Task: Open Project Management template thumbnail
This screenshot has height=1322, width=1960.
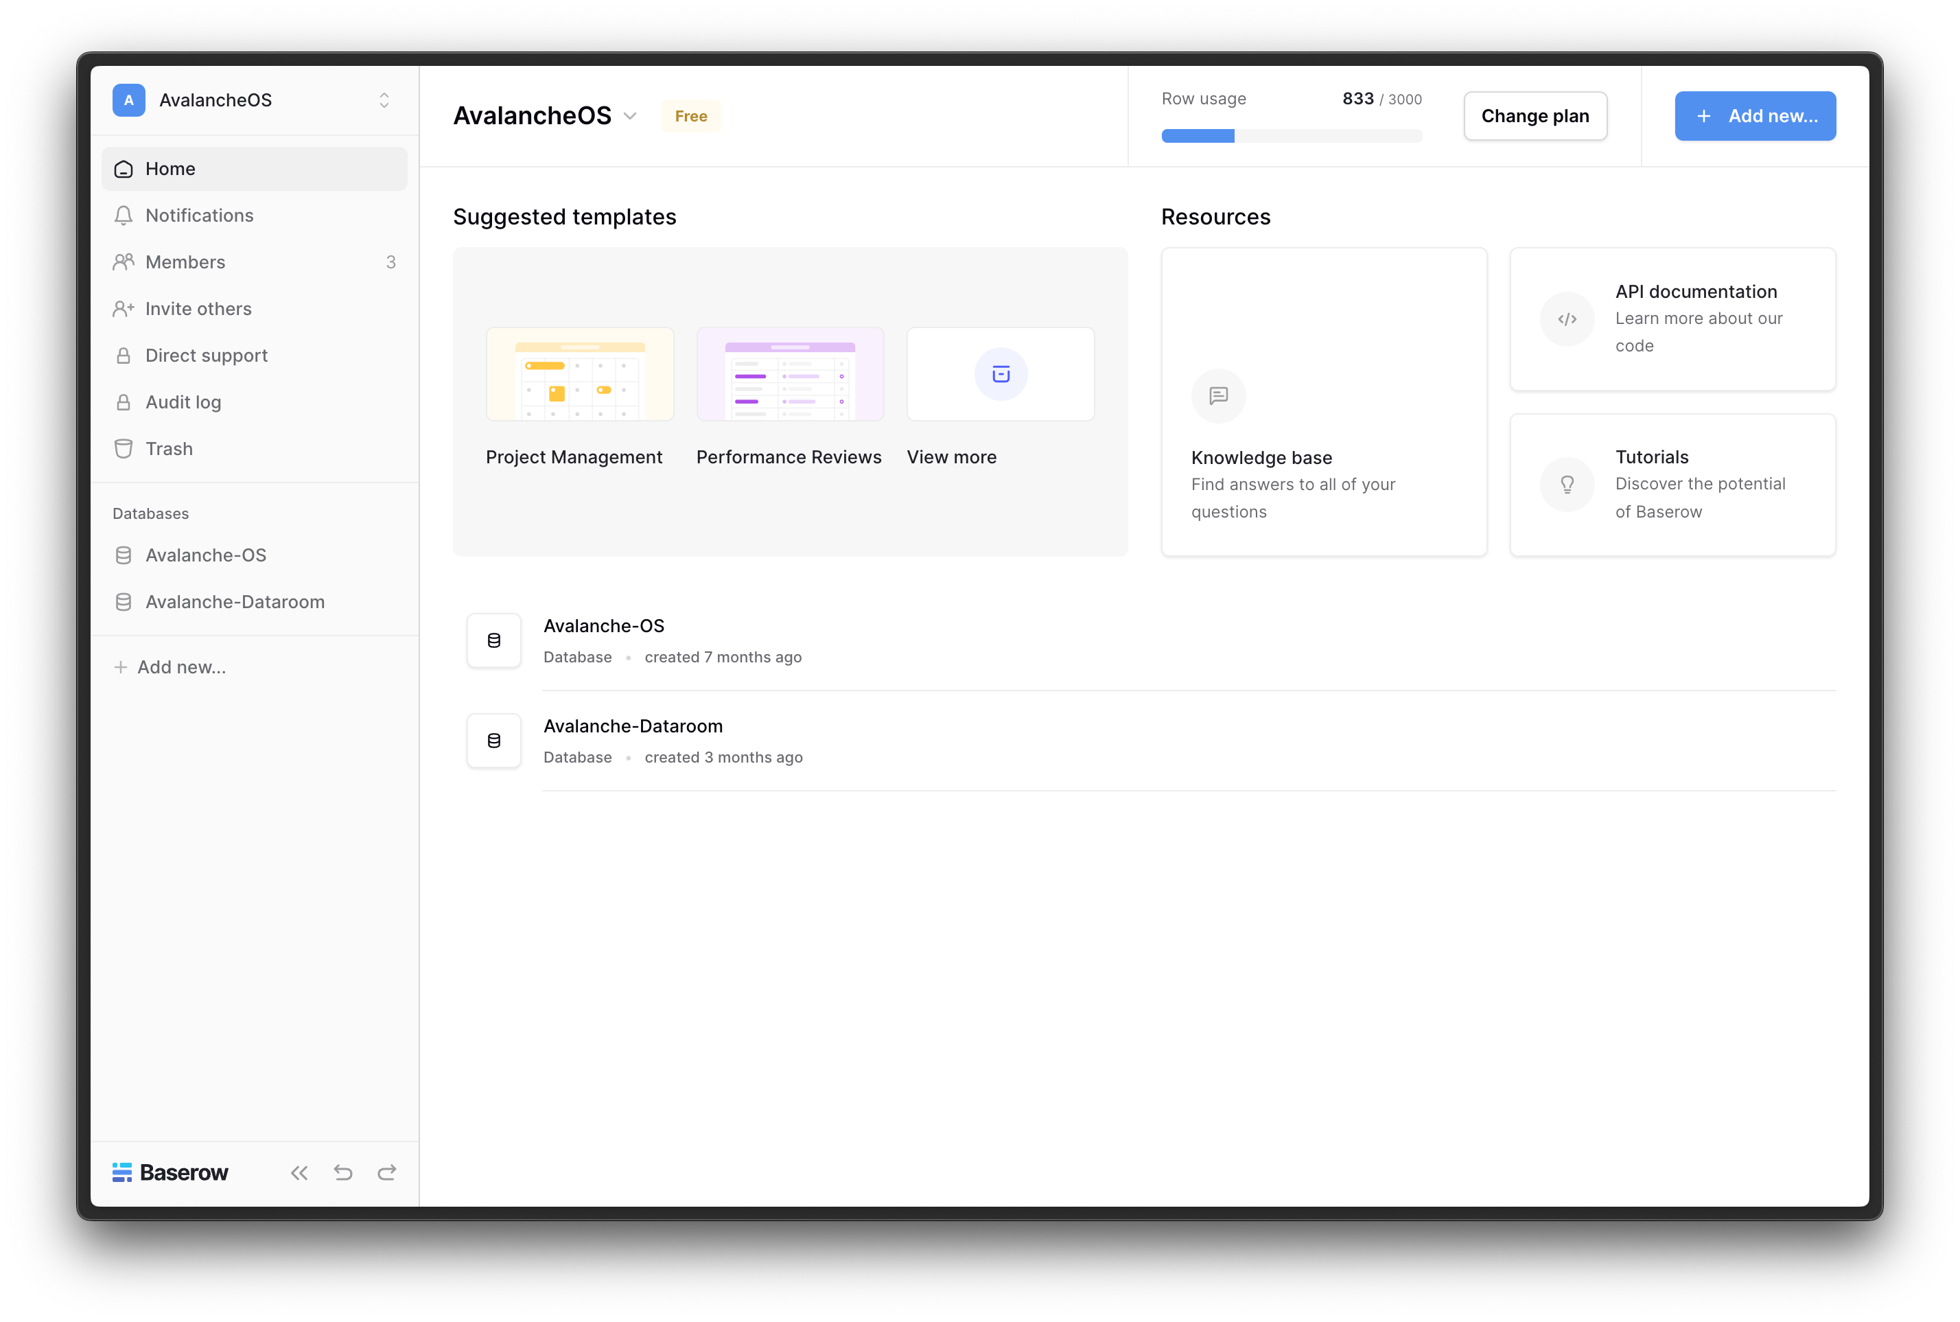Action: pyautogui.click(x=580, y=374)
